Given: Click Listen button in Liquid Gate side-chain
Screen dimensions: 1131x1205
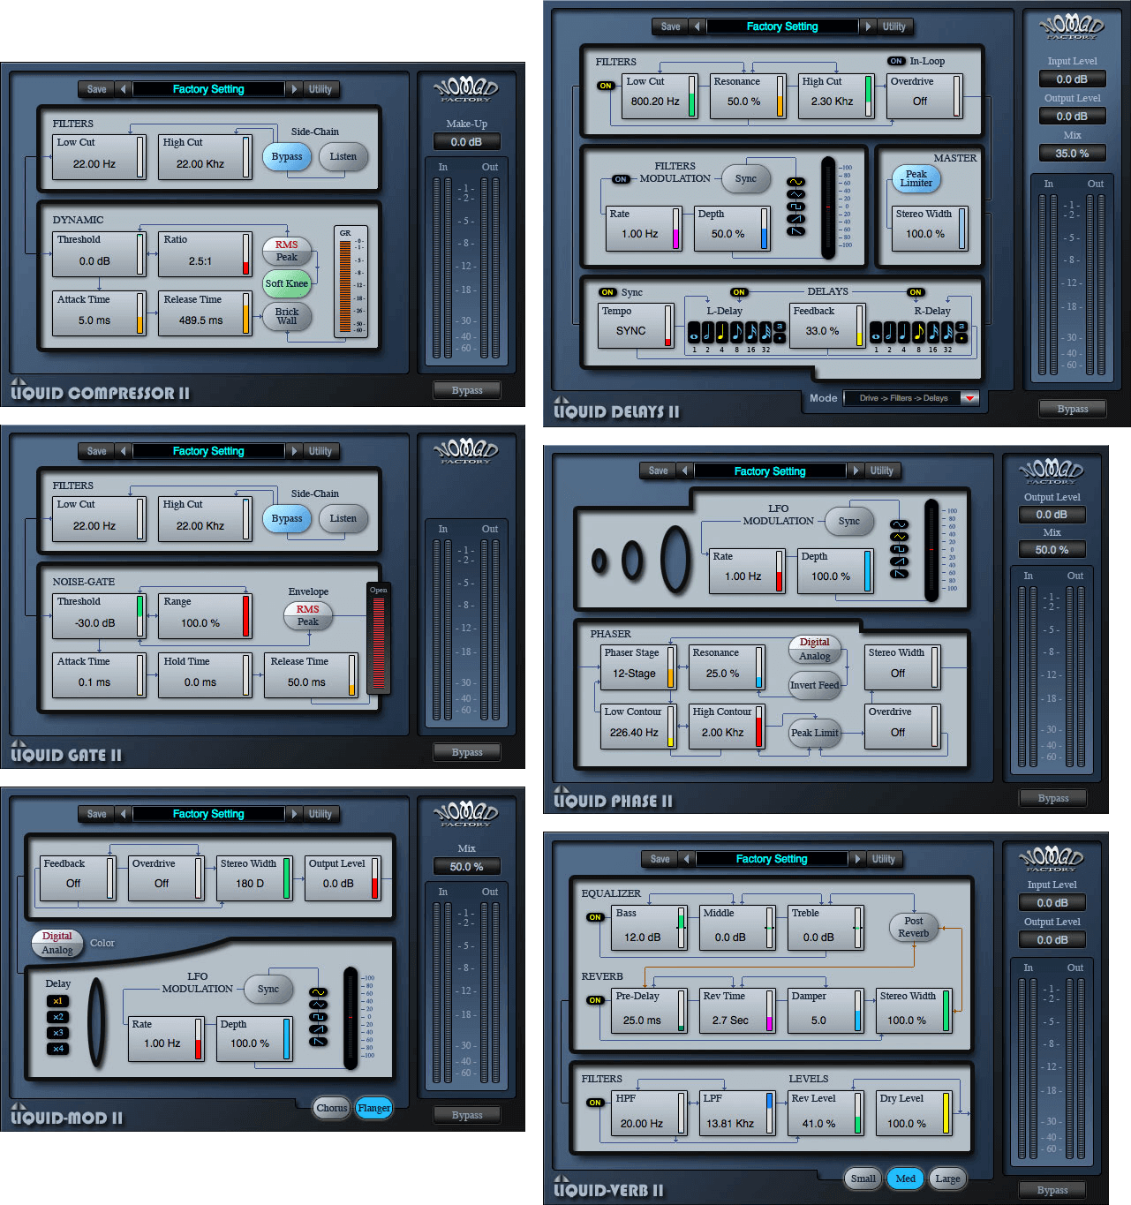Looking at the screenshot, I should coord(343,518).
